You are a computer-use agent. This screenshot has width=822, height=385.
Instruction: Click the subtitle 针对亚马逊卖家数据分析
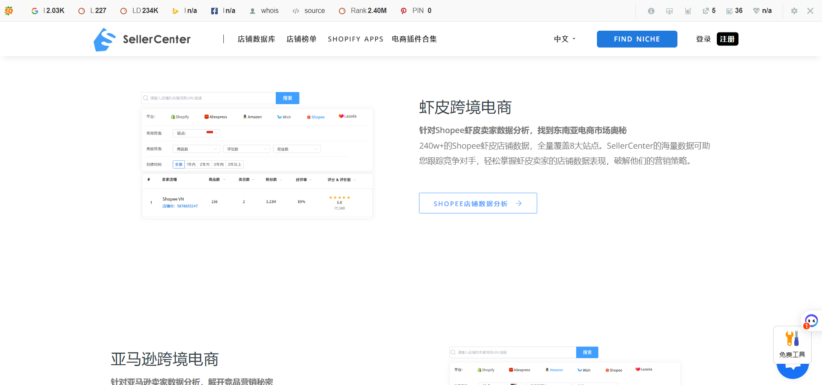coord(192,382)
